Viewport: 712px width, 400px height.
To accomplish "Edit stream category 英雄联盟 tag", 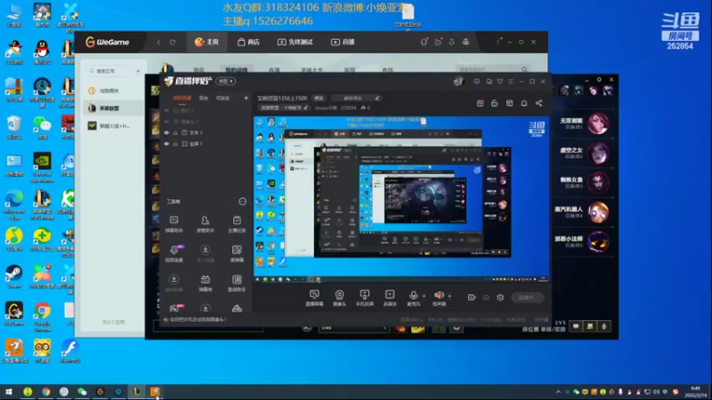I will (284, 108).
